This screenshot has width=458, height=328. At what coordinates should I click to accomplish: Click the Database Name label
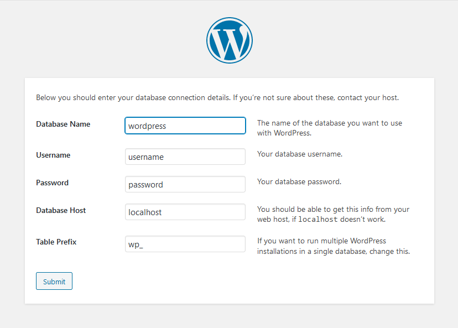63,124
